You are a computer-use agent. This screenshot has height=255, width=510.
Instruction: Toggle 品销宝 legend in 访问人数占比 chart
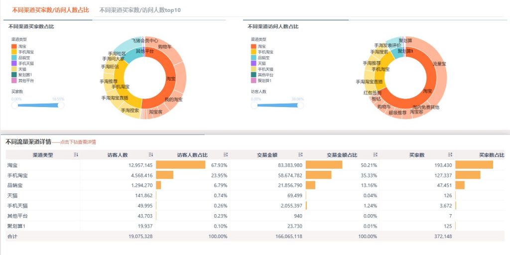tap(259, 58)
